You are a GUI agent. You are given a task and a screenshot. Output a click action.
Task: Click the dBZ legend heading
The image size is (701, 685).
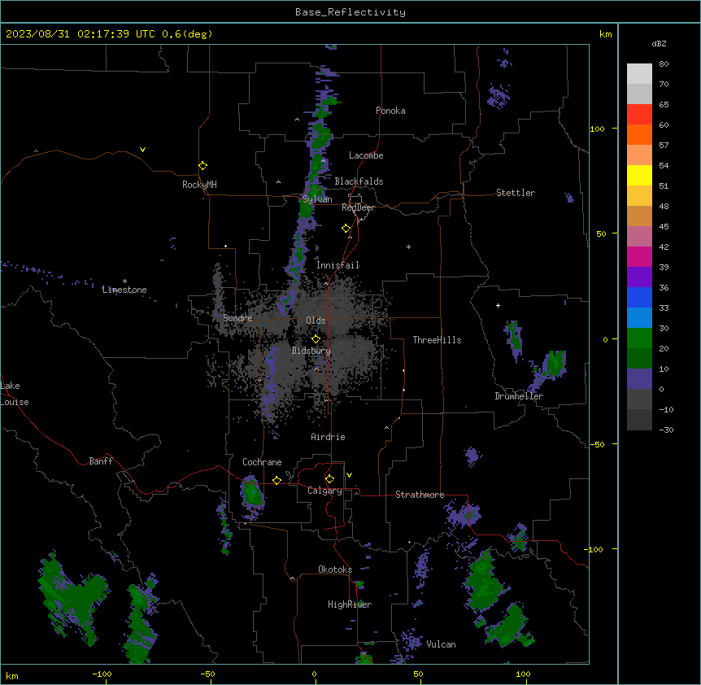pyautogui.click(x=659, y=43)
